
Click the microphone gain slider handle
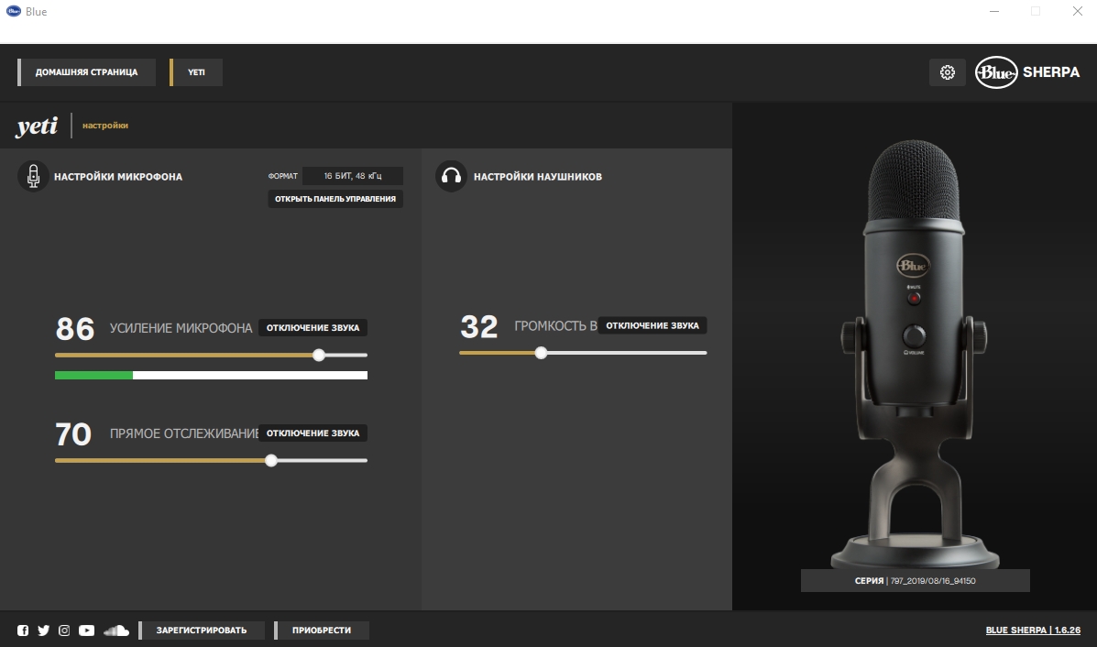click(319, 356)
